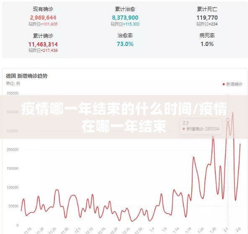Viewport: 248px width, 234px height.
Task: Click the 累计确诊 heading
Action: 43,36
